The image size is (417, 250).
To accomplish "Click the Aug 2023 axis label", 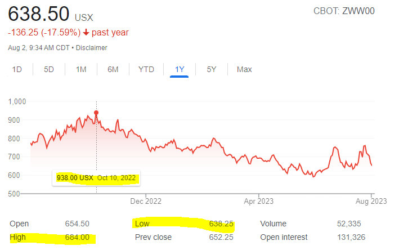I will (371, 201).
